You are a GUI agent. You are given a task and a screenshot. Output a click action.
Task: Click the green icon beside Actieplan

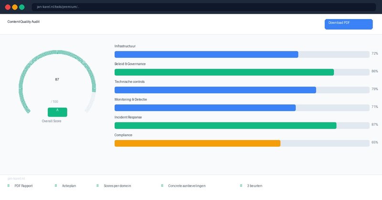(x=56, y=186)
